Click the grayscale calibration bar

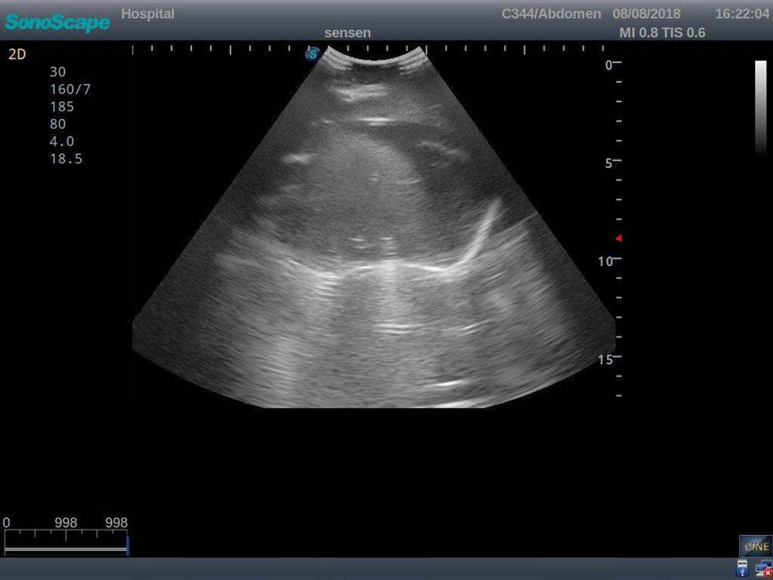tap(760, 109)
